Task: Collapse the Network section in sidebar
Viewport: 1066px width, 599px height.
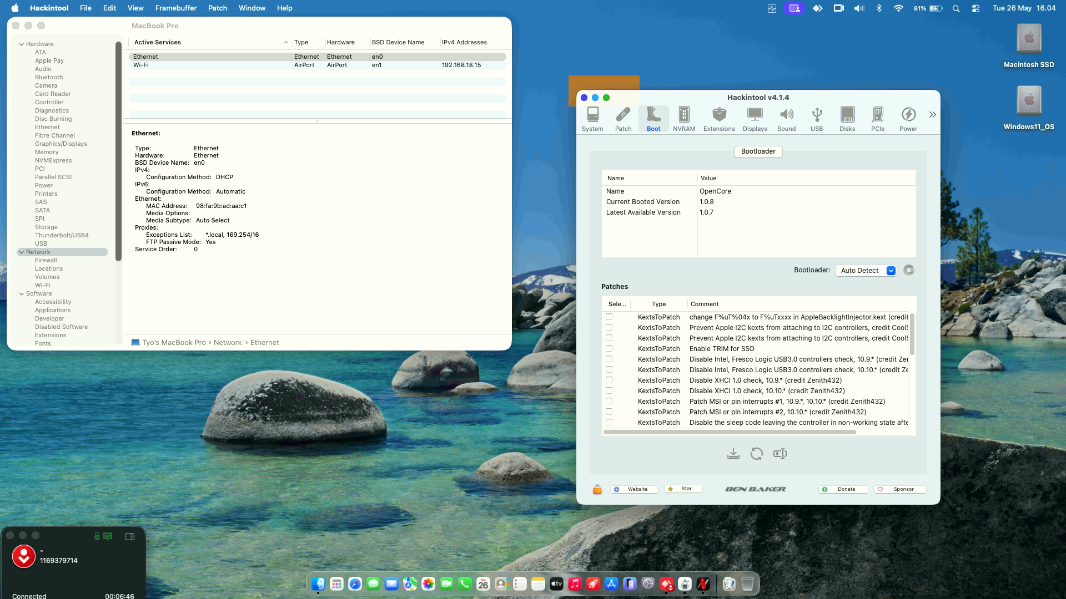Action: pos(22,252)
